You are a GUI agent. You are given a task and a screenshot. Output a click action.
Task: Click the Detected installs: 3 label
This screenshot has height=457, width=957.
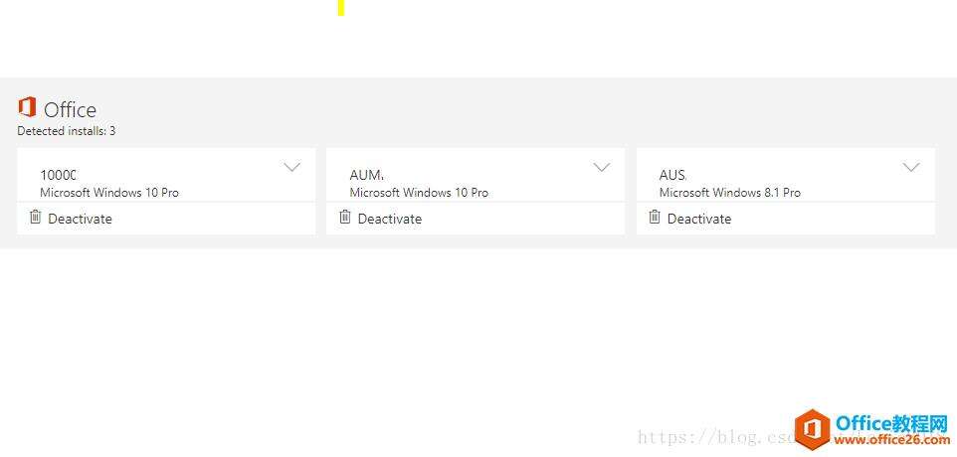coord(67,131)
